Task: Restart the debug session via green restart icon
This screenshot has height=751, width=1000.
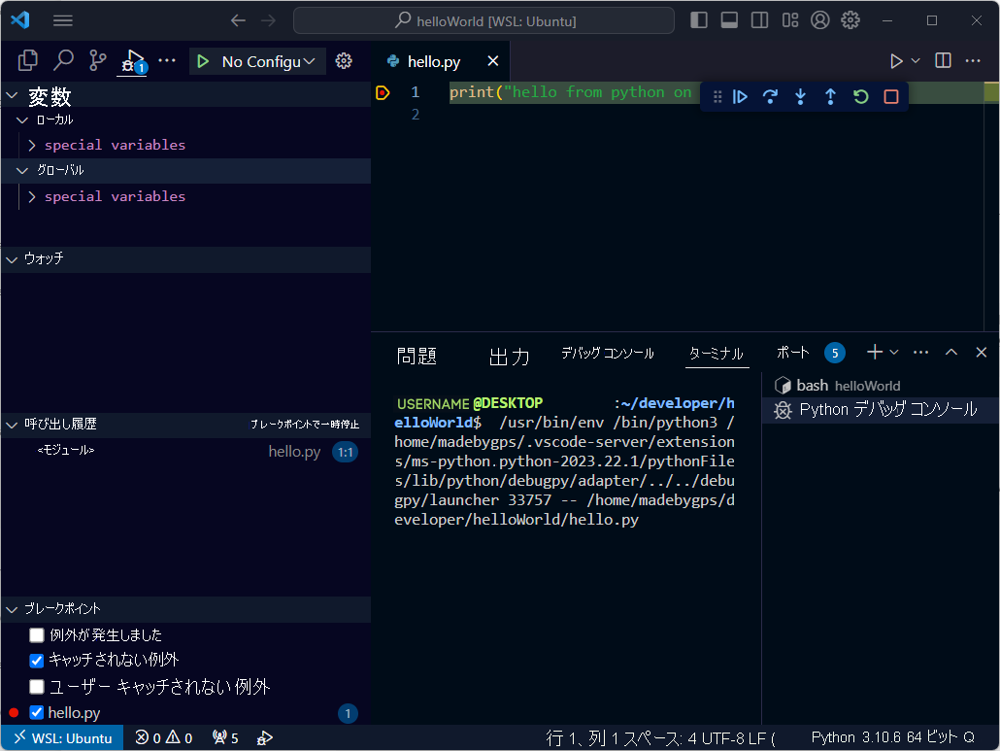Action: tap(860, 96)
